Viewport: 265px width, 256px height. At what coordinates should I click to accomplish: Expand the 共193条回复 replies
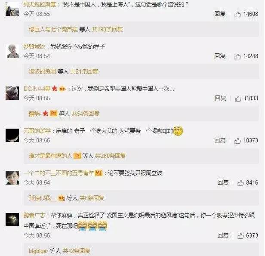[107, 29]
